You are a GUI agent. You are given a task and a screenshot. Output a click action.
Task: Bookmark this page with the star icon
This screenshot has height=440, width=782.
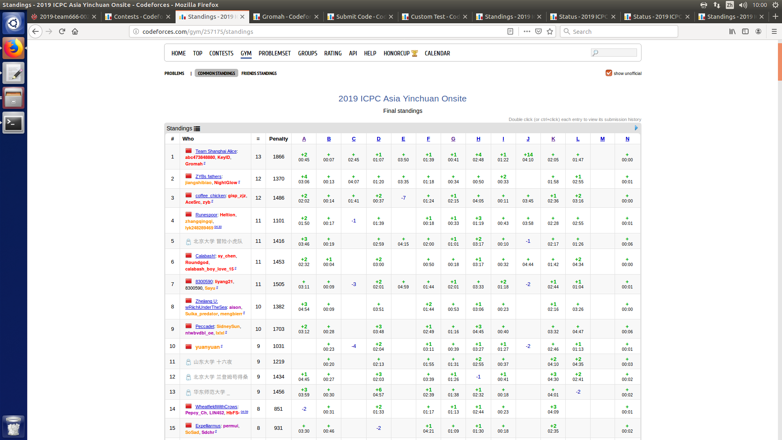click(x=550, y=31)
